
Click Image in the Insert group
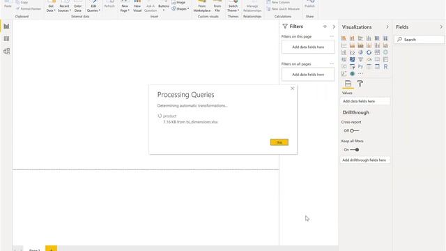pos(178,2)
